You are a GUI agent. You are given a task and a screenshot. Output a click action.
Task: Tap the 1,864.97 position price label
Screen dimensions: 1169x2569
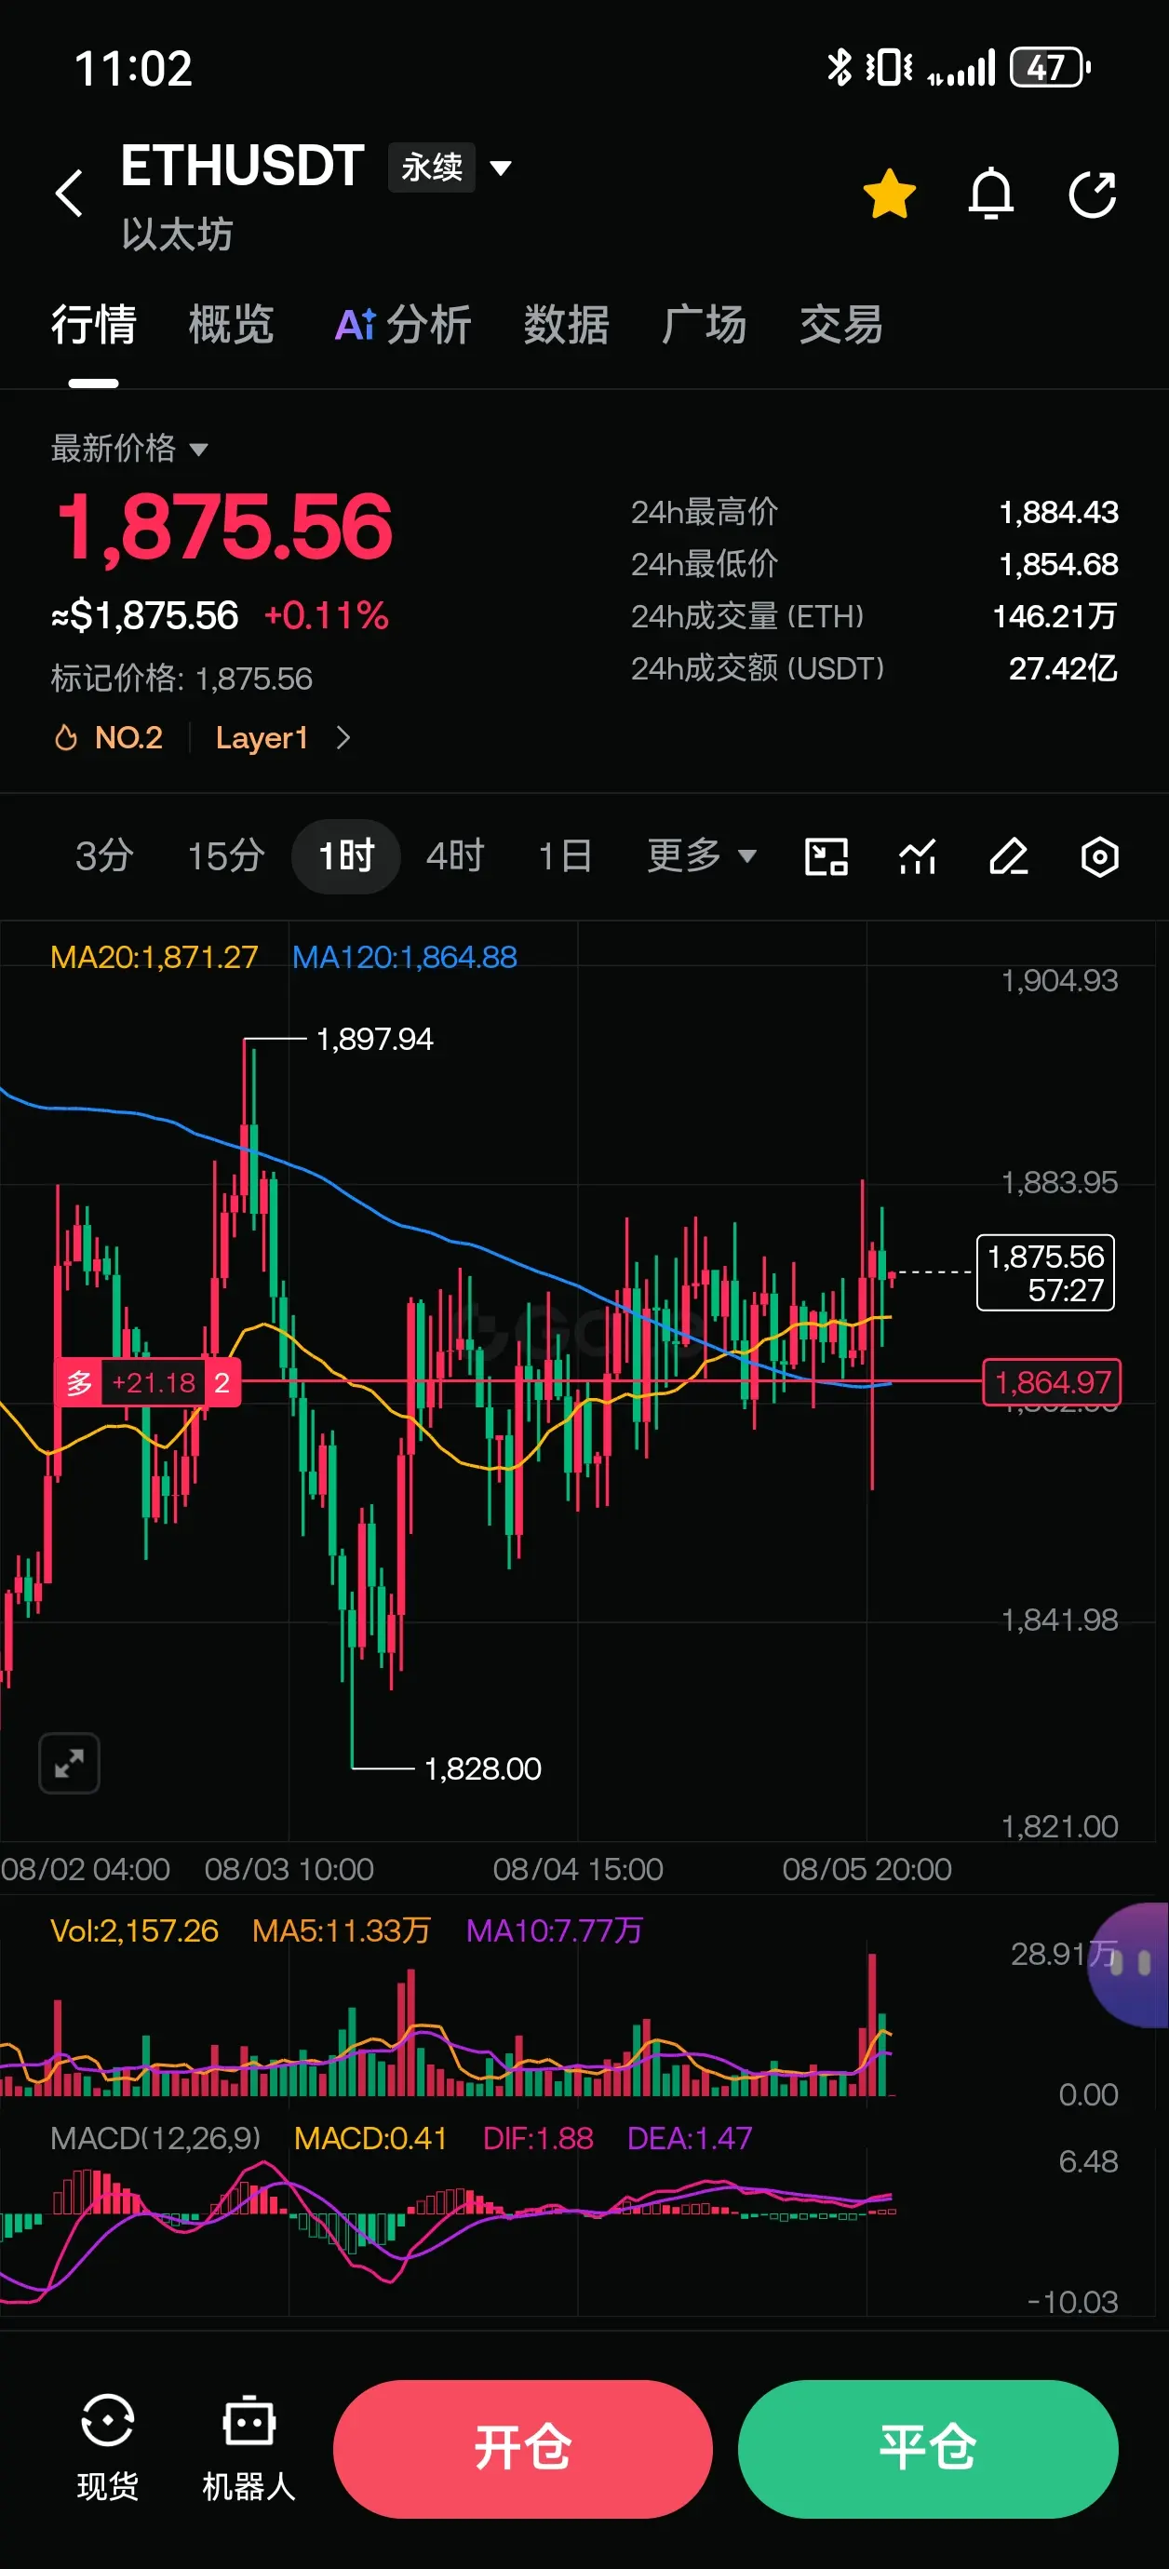1052,1382
